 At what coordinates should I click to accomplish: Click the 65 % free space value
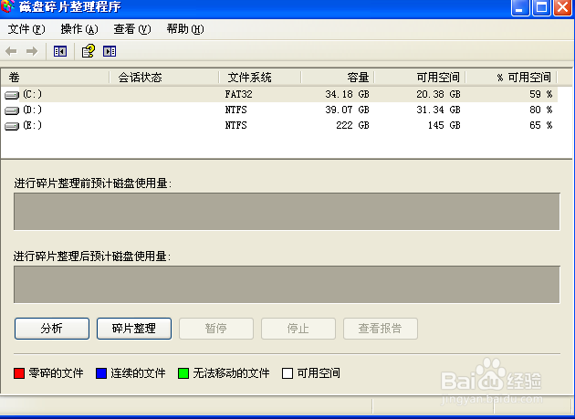tap(541, 125)
